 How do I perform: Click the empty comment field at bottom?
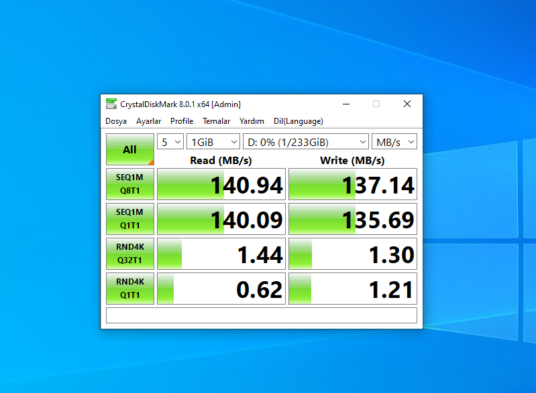pyautogui.click(x=262, y=315)
